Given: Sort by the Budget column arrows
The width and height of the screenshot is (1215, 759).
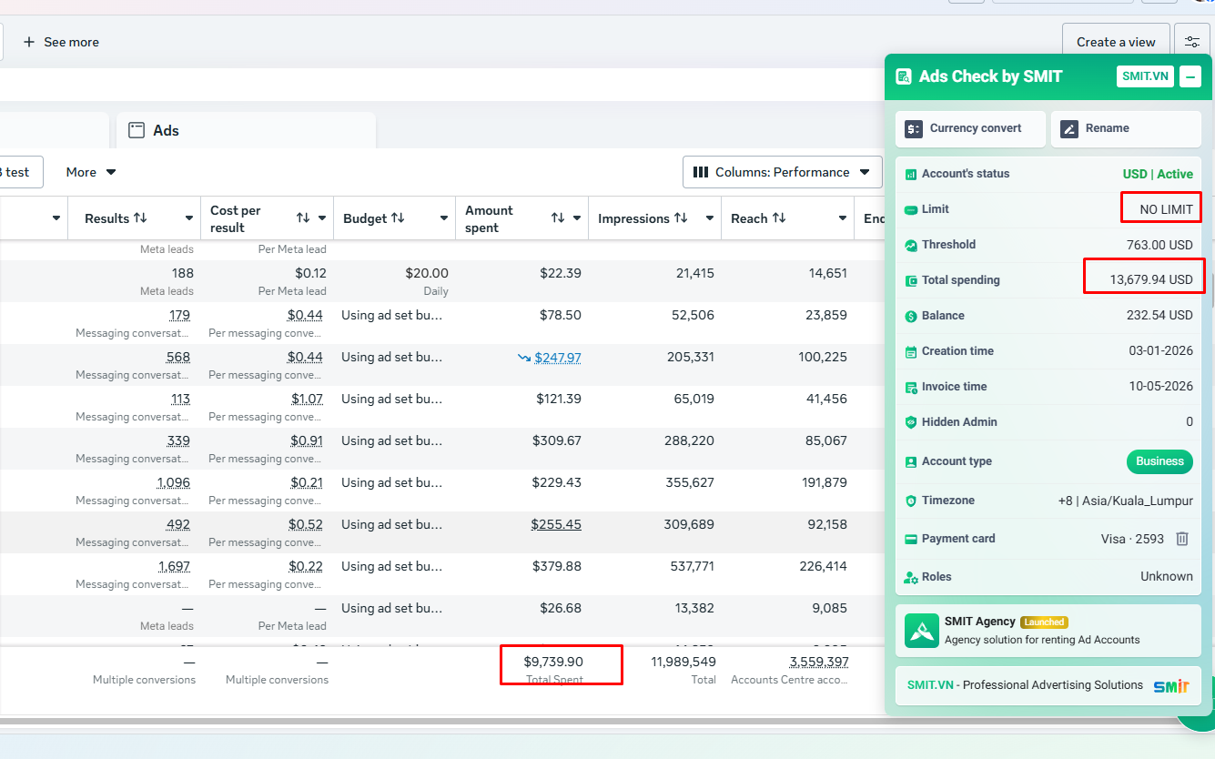Looking at the screenshot, I should coord(399,218).
